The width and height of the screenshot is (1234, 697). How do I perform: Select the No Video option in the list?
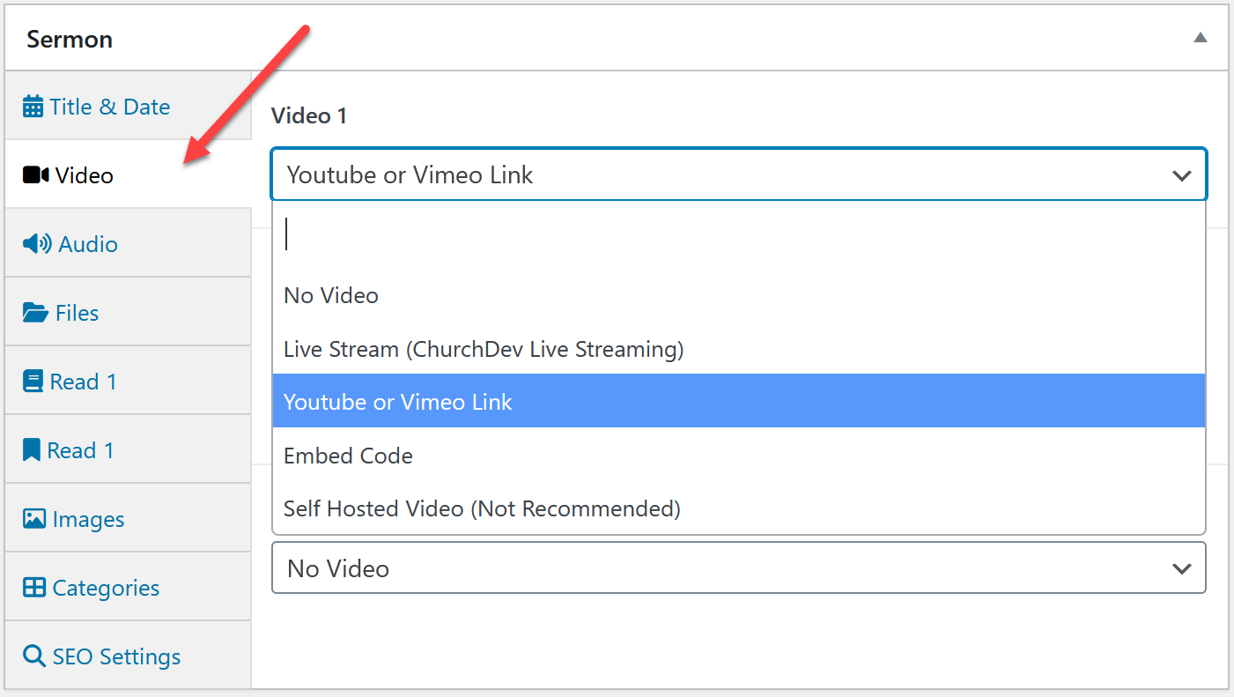(331, 295)
